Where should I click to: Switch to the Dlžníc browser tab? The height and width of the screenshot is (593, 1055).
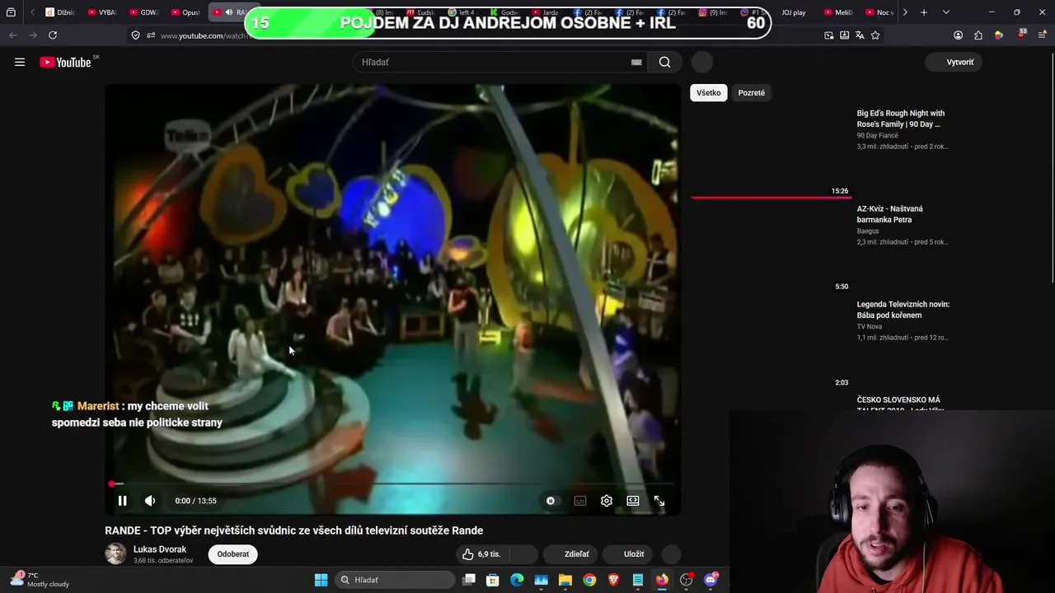[x=59, y=12]
